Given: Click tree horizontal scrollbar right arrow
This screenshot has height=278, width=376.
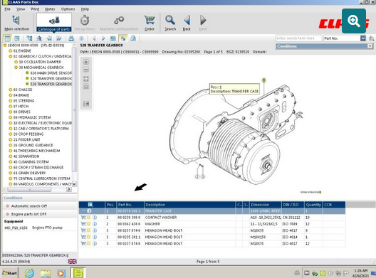Looking at the screenshot, I should click(x=69, y=189).
